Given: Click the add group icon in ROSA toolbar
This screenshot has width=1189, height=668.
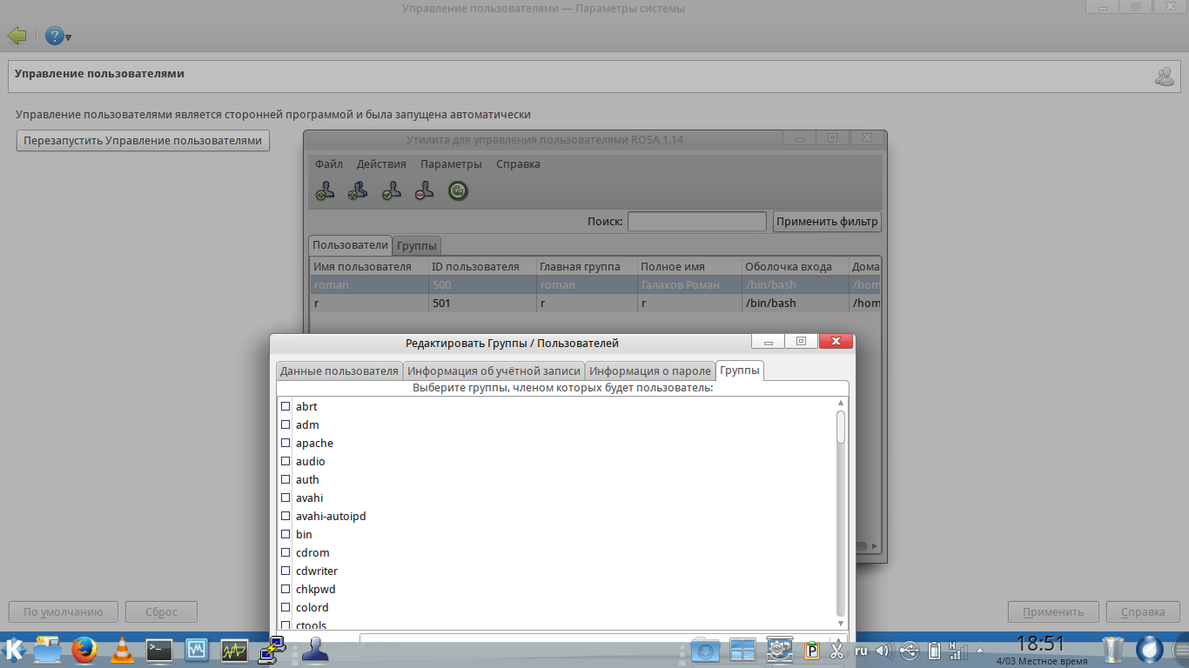Looking at the screenshot, I should (x=358, y=191).
